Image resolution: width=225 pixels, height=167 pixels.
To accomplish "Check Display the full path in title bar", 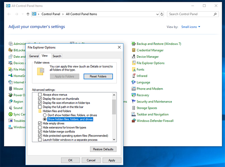I will 40,107.
